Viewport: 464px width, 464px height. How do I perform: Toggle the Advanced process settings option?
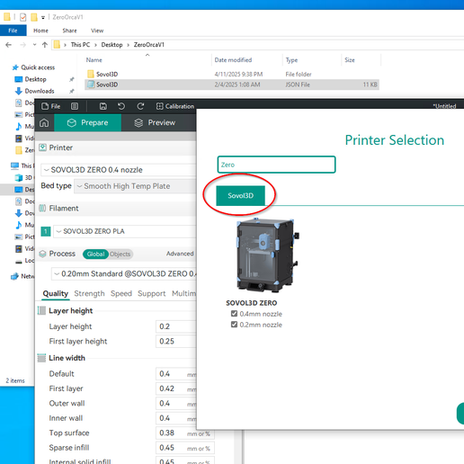click(180, 254)
